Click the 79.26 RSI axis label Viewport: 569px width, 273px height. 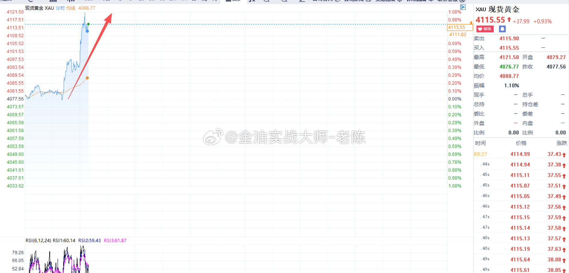pos(18,253)
